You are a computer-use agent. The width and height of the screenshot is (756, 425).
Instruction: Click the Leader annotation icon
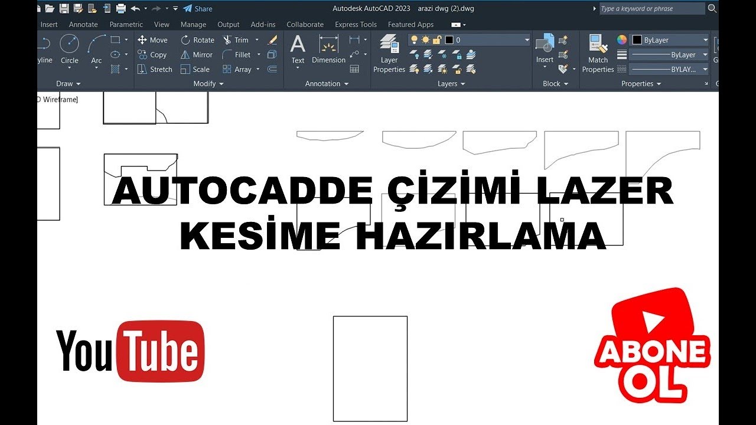[x=354, y=54]
